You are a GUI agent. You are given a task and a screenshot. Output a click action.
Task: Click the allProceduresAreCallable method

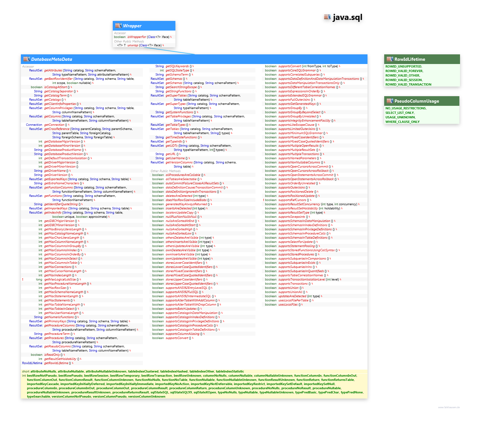tap(183, 175)
